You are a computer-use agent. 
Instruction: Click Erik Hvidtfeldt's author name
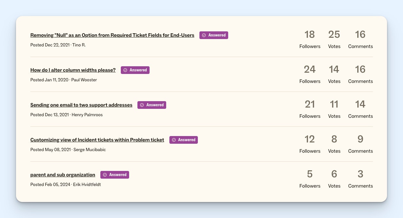point(87,184)
